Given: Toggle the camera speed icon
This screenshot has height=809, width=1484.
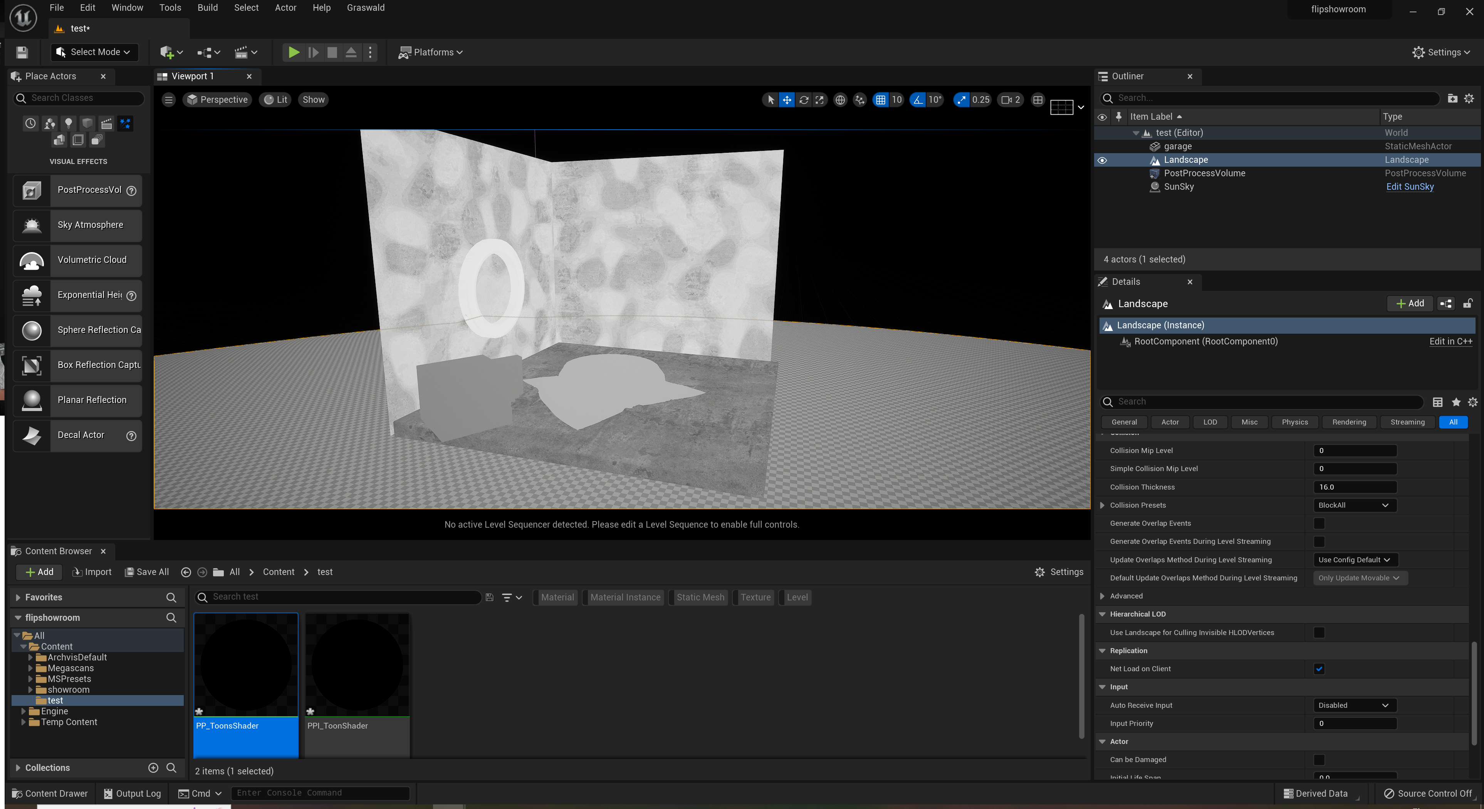Looking at the screenshot, I should [1006, 100].
